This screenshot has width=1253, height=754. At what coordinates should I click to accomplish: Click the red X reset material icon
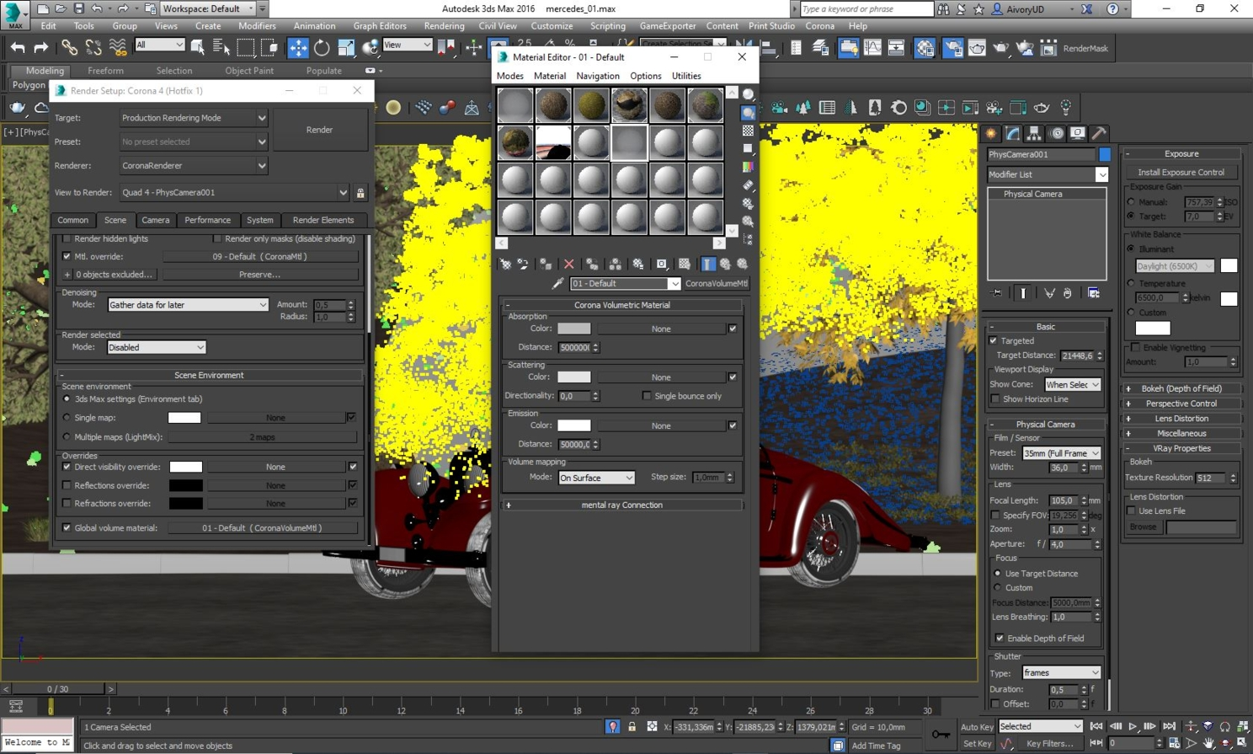pos(569,265)
